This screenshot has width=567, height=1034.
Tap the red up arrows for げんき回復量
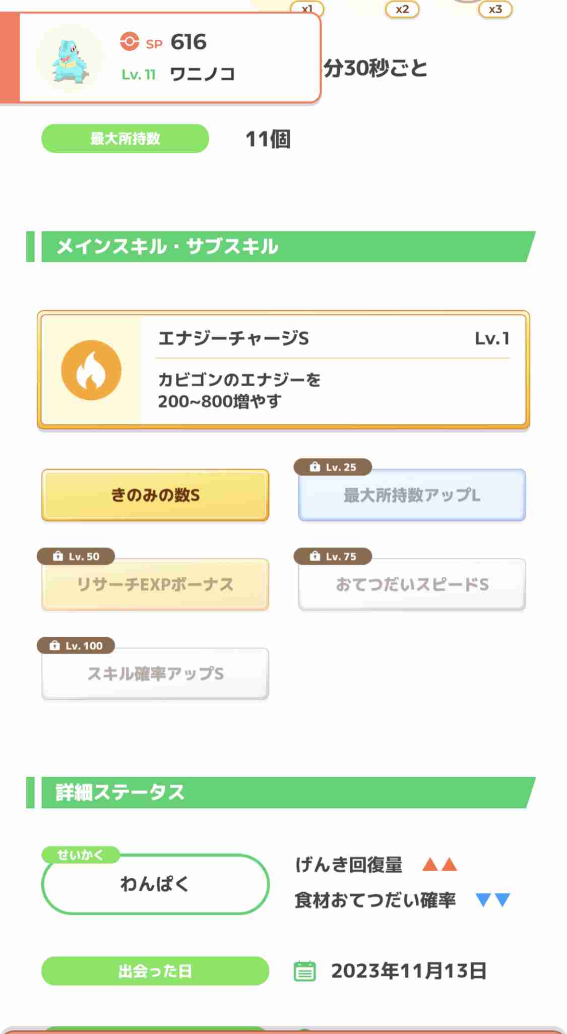[439, 865]
